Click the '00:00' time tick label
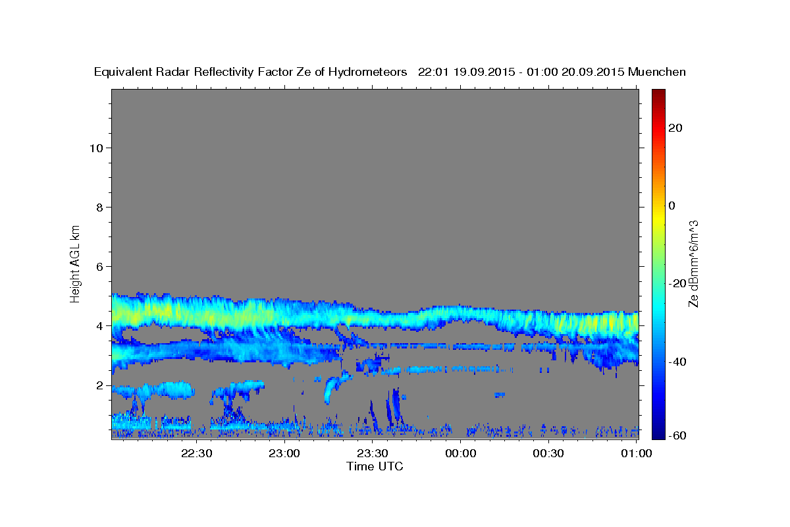 click(x=461, y=453)
